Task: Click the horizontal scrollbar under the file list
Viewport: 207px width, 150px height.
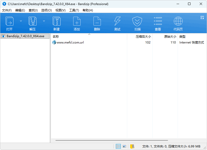Action: pos(112,140)
